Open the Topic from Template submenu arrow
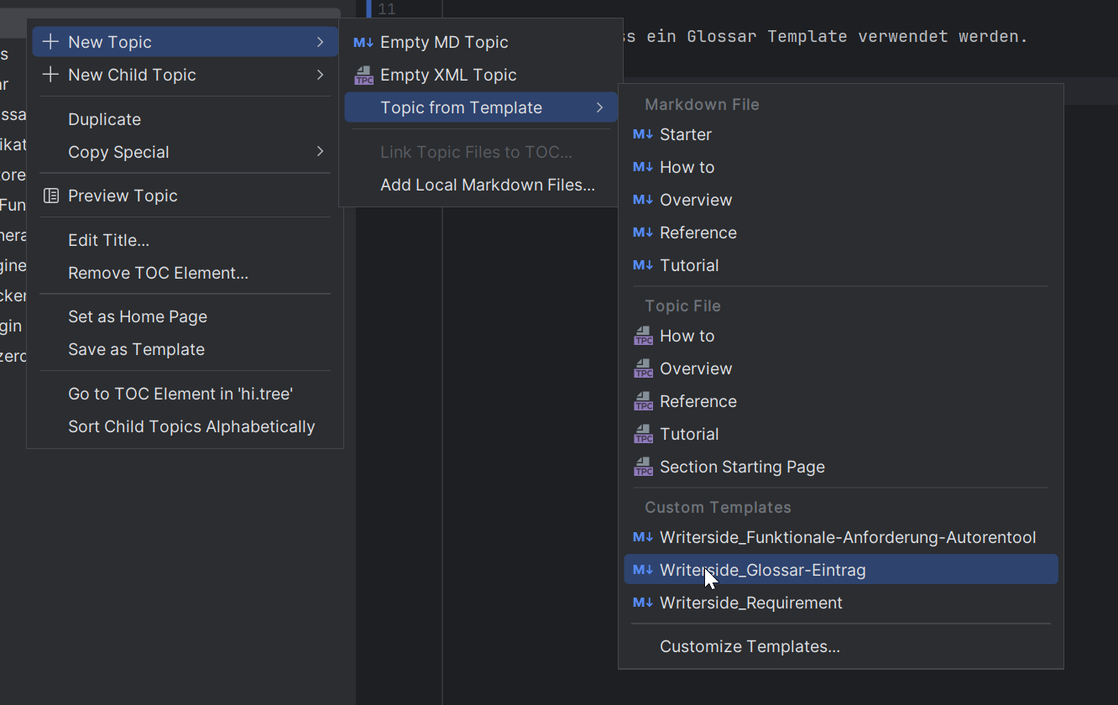Screen dimensions: 1118x705 (x=599, y=107)
